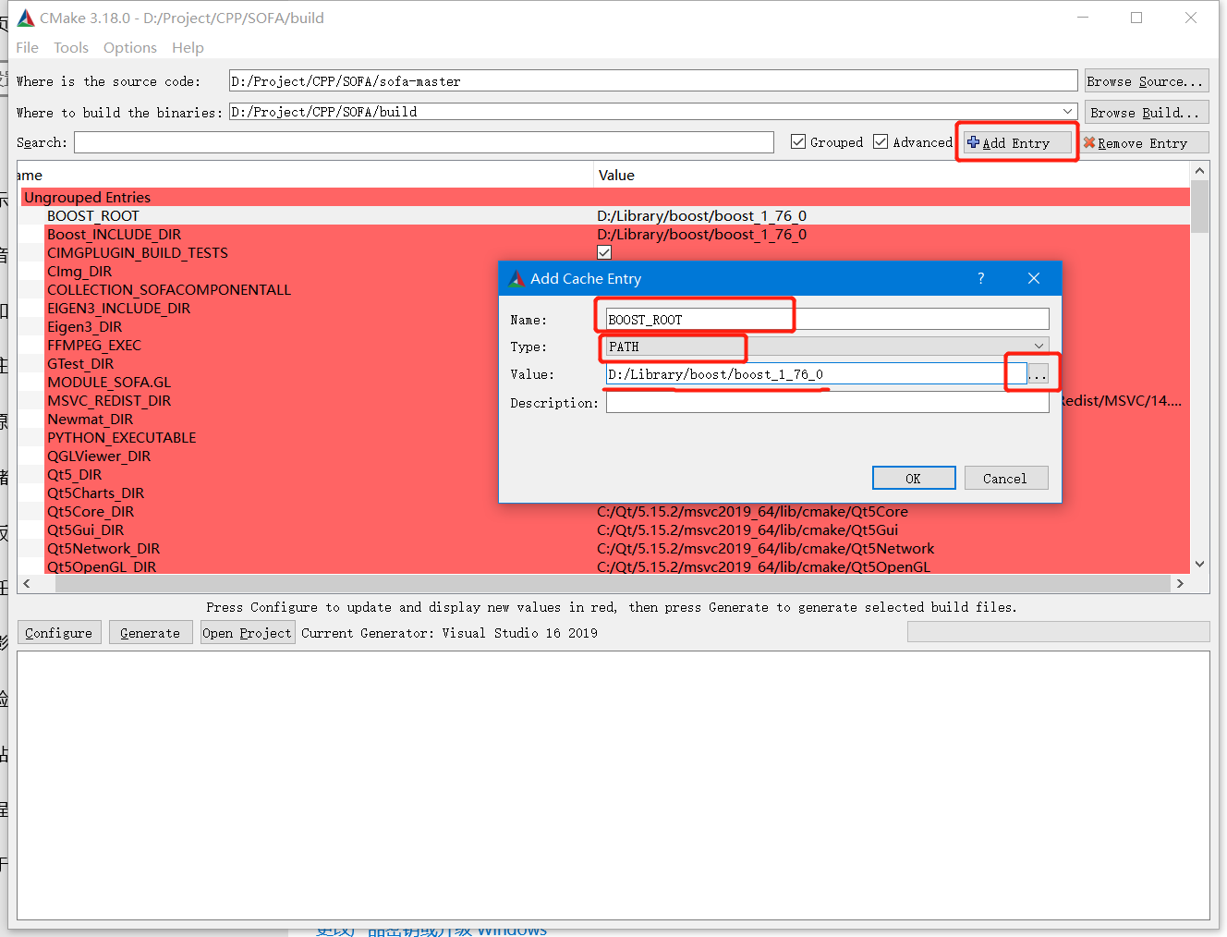Open the file browser with the '...' button
Viewport: 1227px width, 937px height.
coord(1039,372)
